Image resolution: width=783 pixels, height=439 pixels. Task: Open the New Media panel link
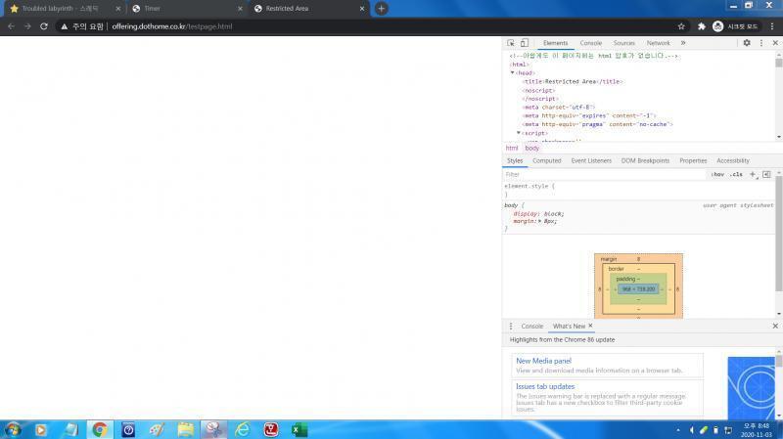click(543, 361)
